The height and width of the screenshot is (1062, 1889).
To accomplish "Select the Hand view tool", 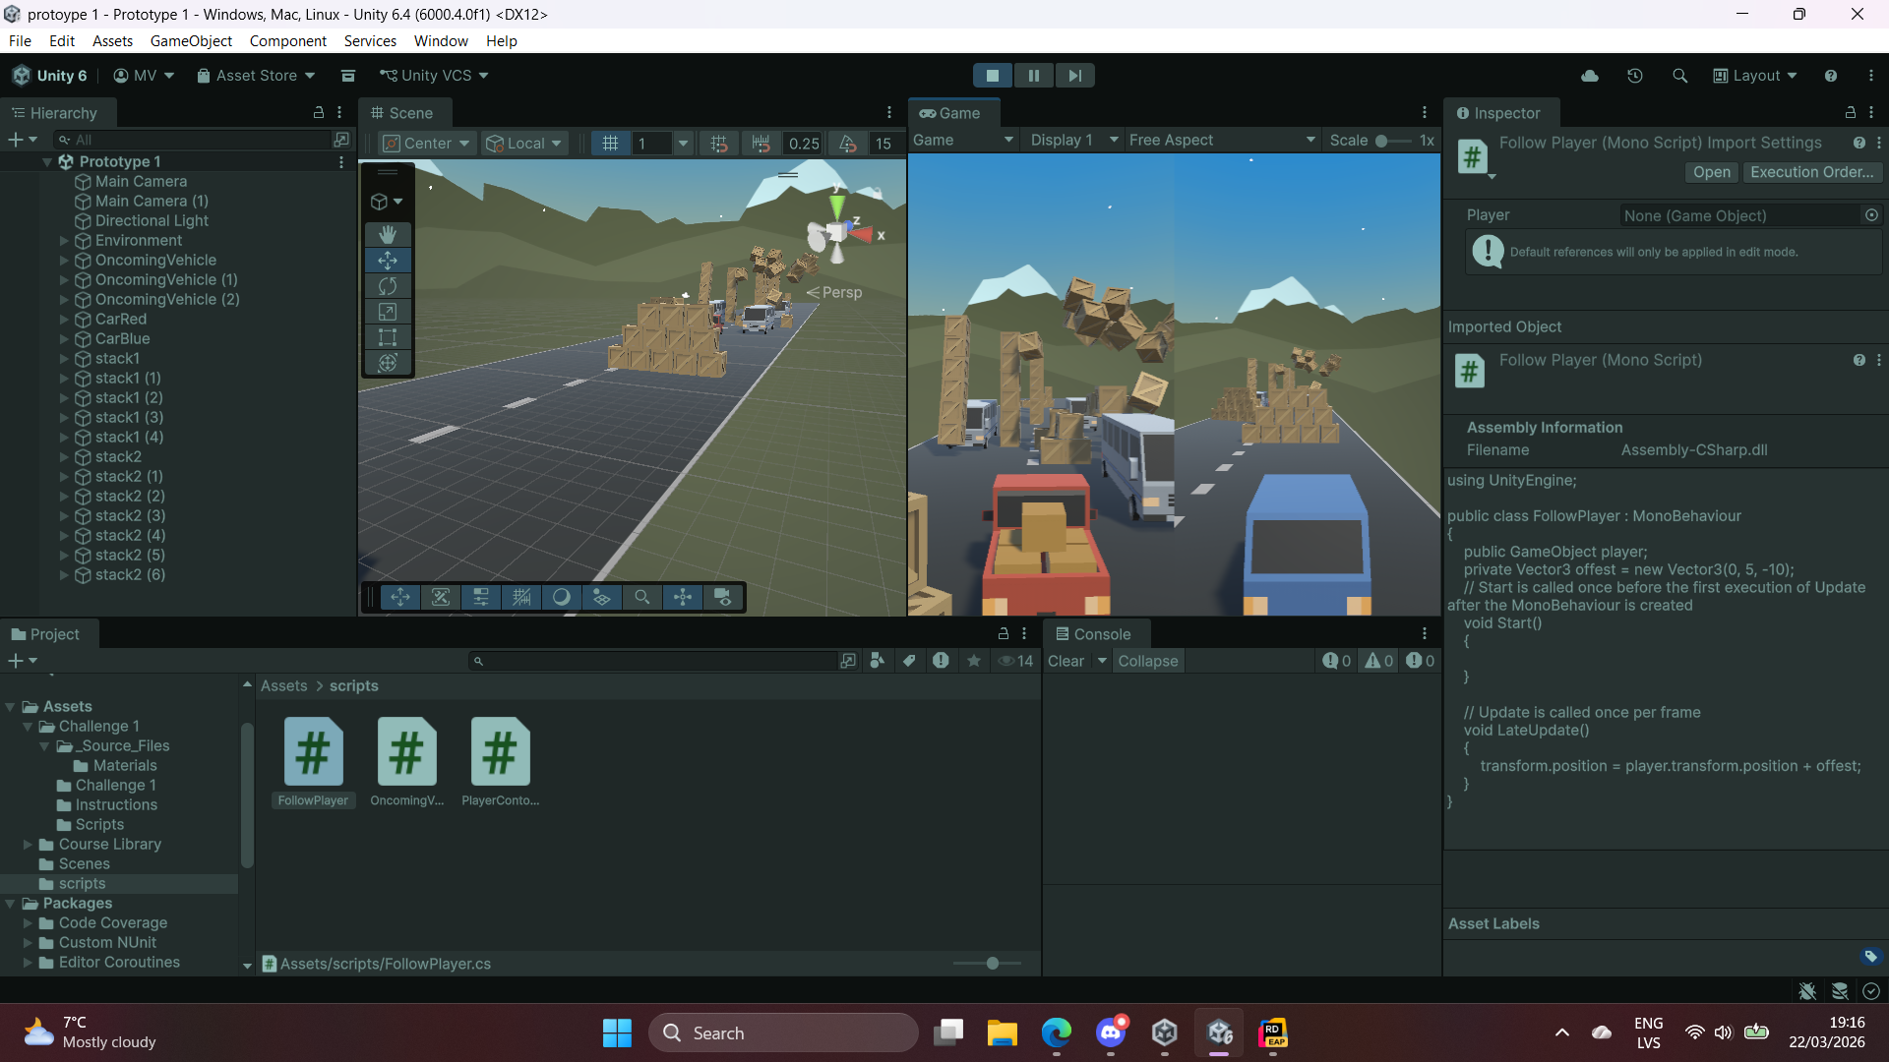I will 388,234.
